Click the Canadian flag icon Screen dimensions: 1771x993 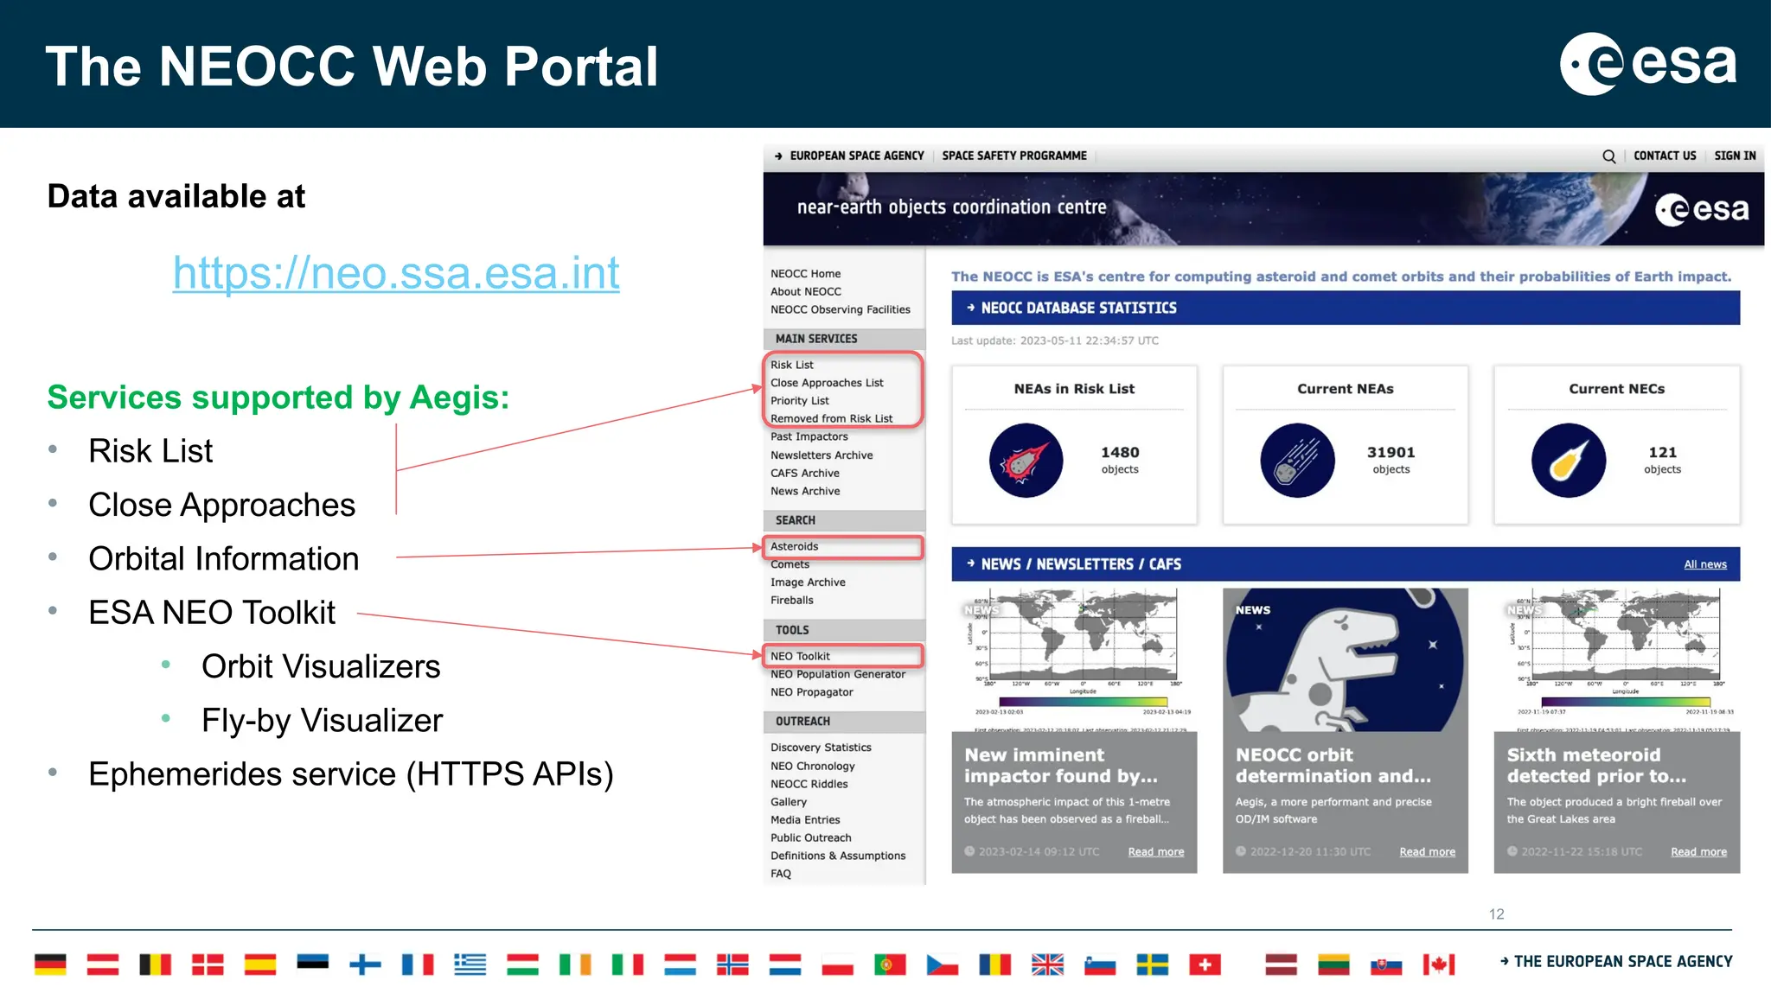coord(1439,964)
